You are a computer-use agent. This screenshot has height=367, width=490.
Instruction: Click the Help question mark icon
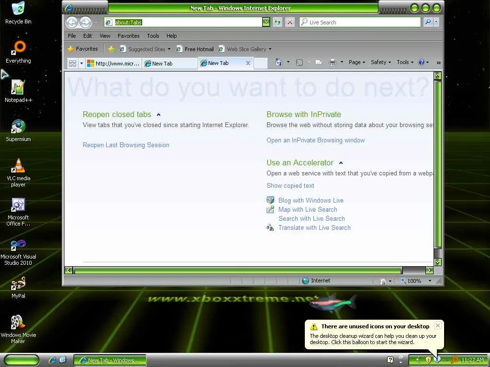pyautogui.click(x=421, y=63)
